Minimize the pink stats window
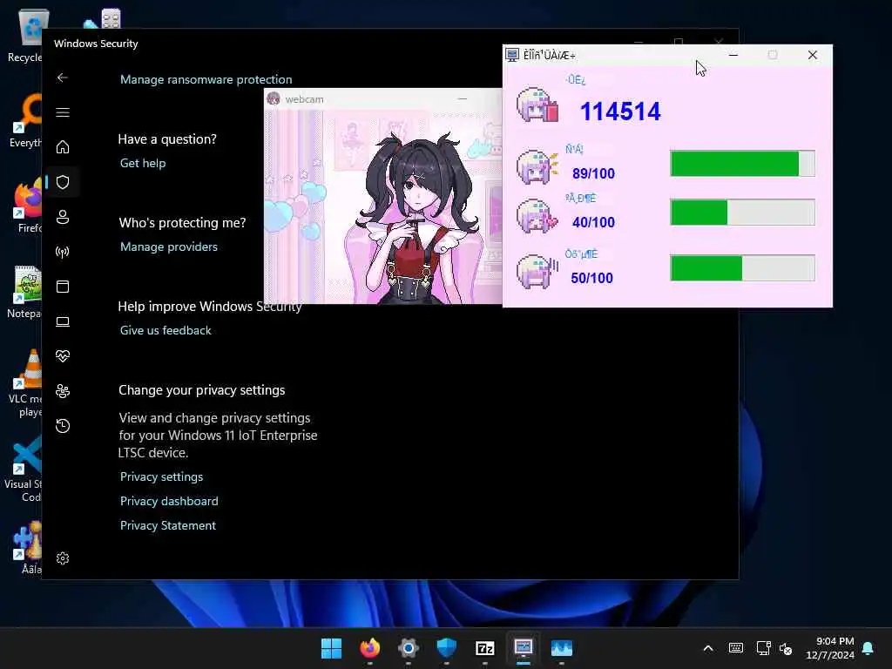Screen dimensions: 892x669 [x=733, y=55]
